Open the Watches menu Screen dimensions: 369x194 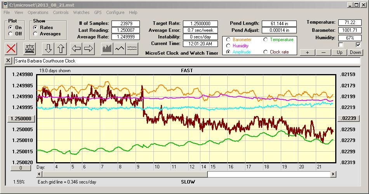pyautogui.click(x=81, y=12)
